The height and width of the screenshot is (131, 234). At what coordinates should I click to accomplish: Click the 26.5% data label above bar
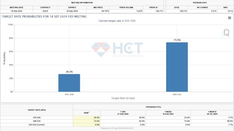click(69, 71)
